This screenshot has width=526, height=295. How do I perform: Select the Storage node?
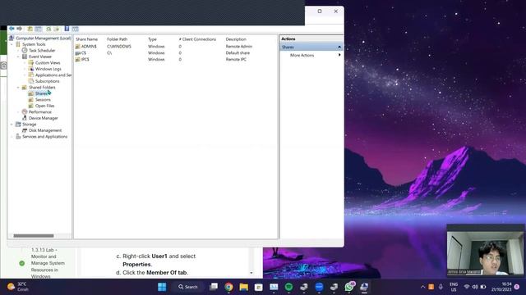(x=30, y=124)
